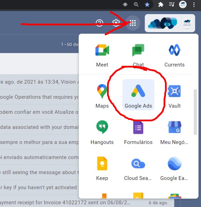Open Meu Negócio app
The width and height of the screenshot is (201, 207).
coord(175,133)
